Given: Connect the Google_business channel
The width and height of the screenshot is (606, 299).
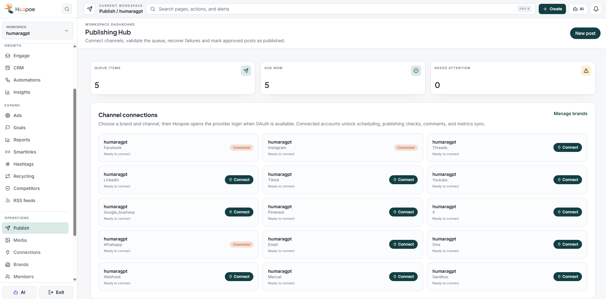Looking at the screenshot, I should click(x=239, y=212).
